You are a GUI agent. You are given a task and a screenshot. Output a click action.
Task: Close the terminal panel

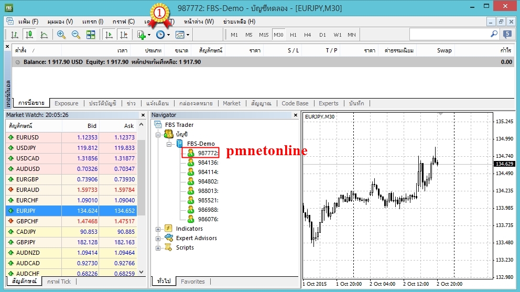tap(7, 47)
